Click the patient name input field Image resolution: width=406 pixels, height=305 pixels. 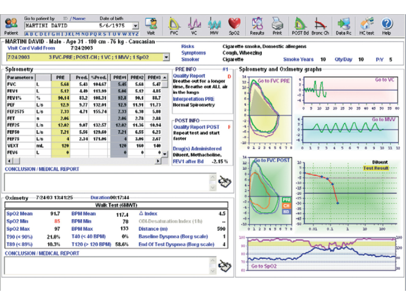(x=79, y=26)
